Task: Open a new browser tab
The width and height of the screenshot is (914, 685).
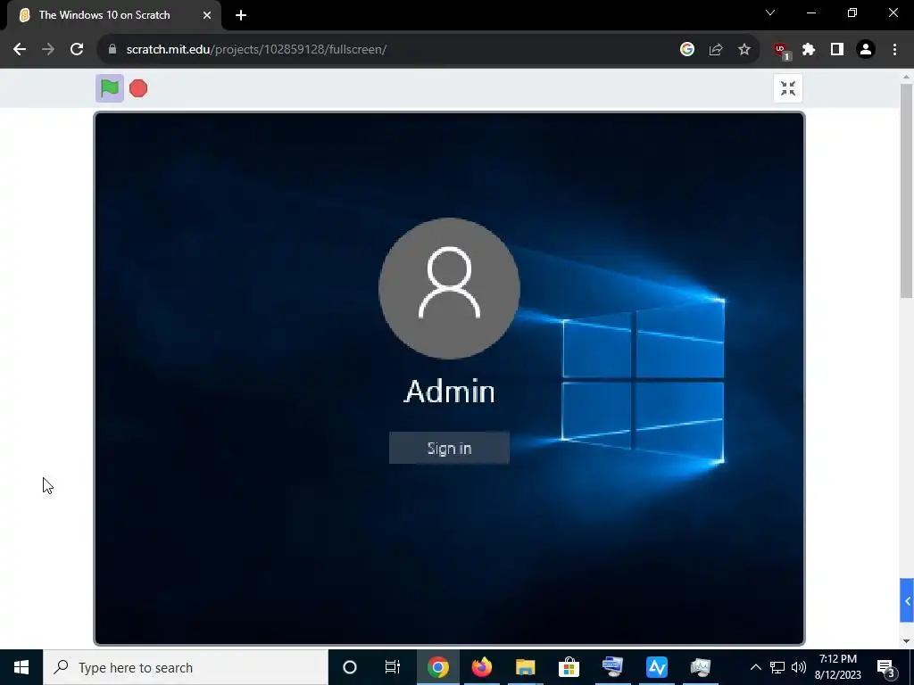Action: [241, 15]
